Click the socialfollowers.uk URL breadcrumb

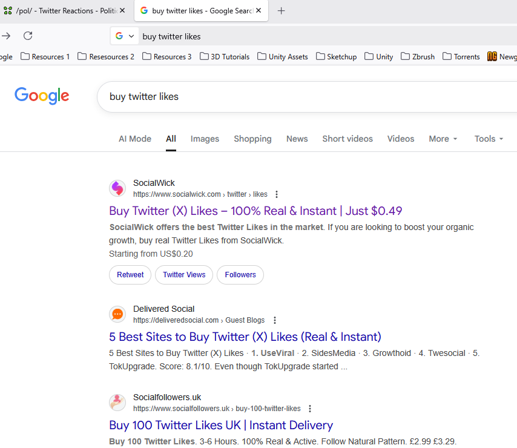pos(217,409)
